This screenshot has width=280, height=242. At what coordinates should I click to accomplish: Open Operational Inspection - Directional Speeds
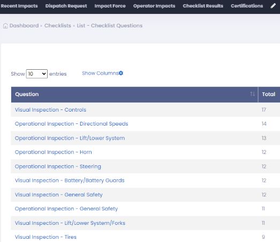click(71, 124)
